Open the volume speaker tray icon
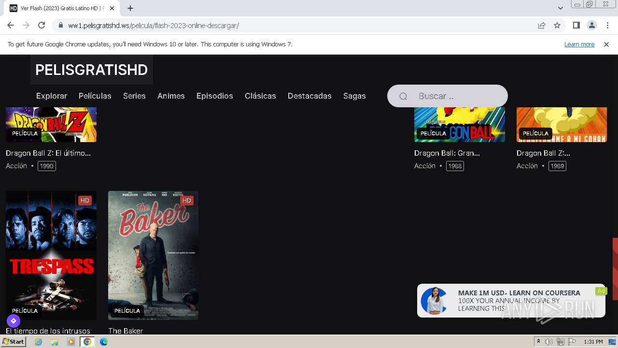The height and width of the screenshot is (348, 618). (x=549, y=342)
